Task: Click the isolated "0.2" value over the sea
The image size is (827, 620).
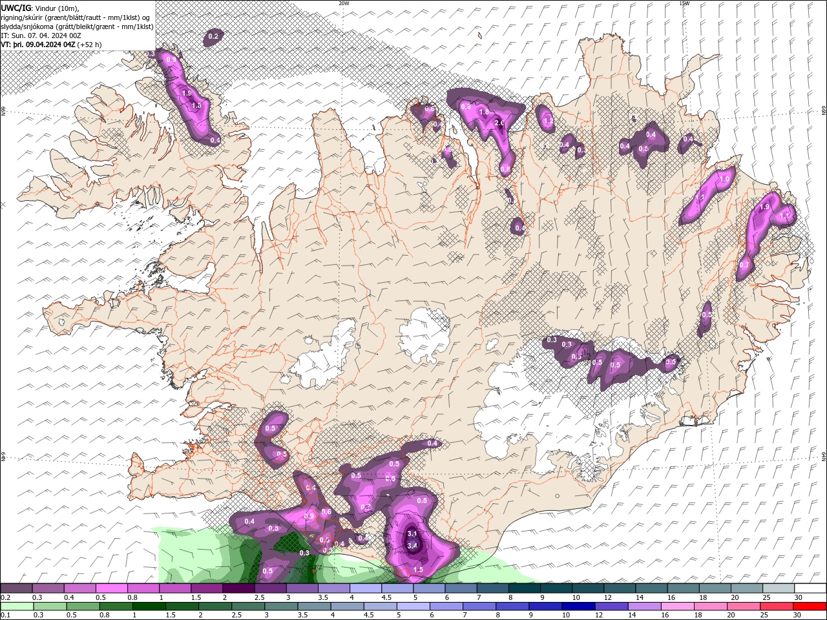Action: (213, 37)
